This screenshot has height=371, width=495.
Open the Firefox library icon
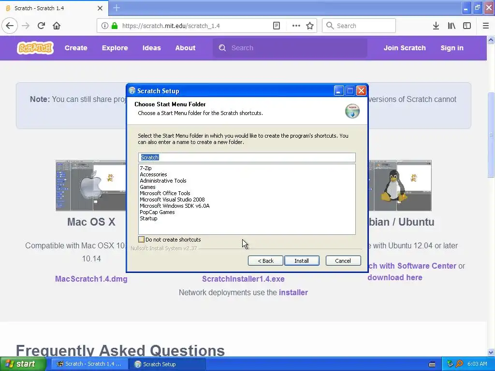point(451,26)
